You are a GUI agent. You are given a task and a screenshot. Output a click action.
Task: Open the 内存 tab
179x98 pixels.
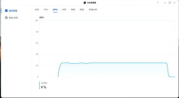pyautogui.click(x=64, y=9)
